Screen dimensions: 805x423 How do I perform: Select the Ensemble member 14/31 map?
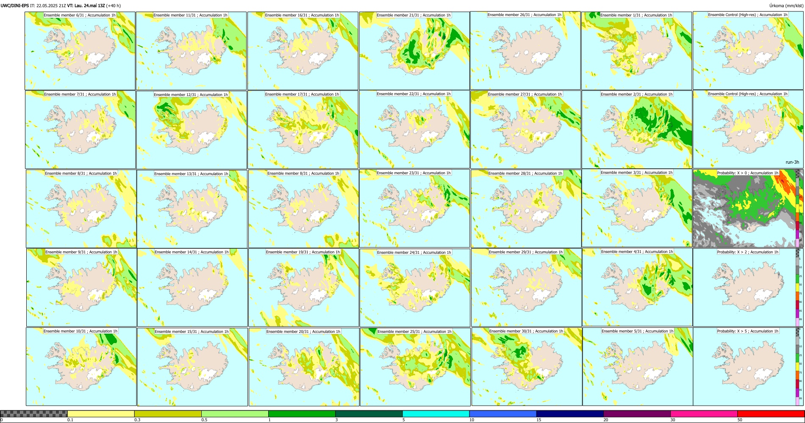click(x=192, y=288)
